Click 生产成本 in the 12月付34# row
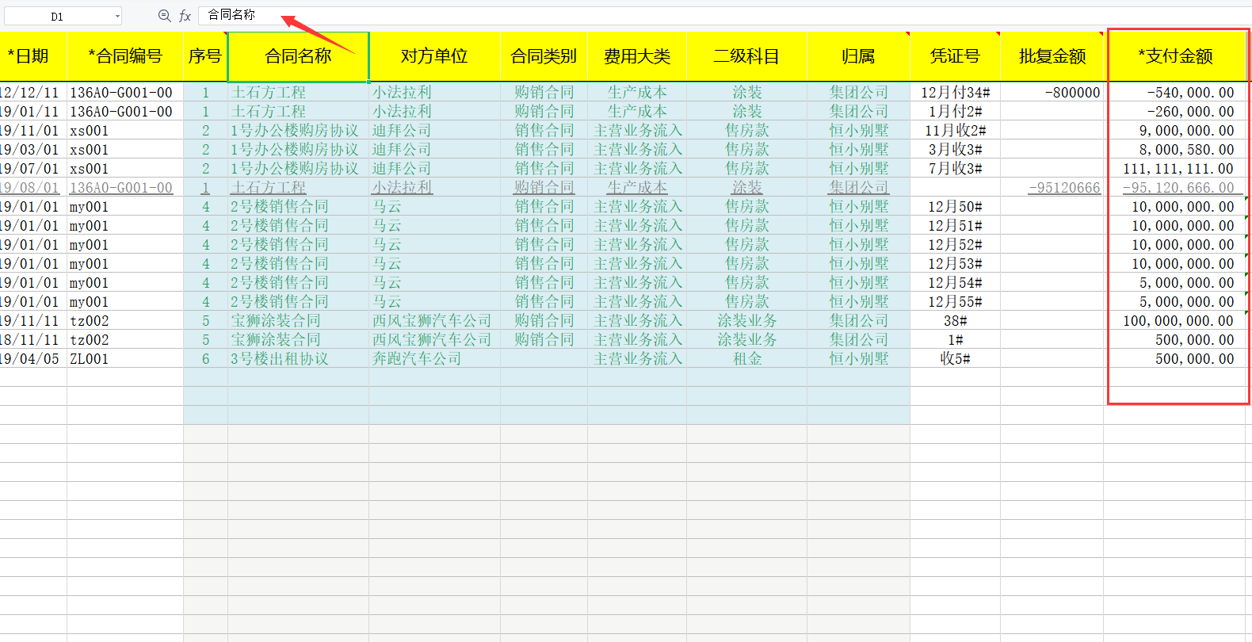1252x642 pixels. pos(637,93)
